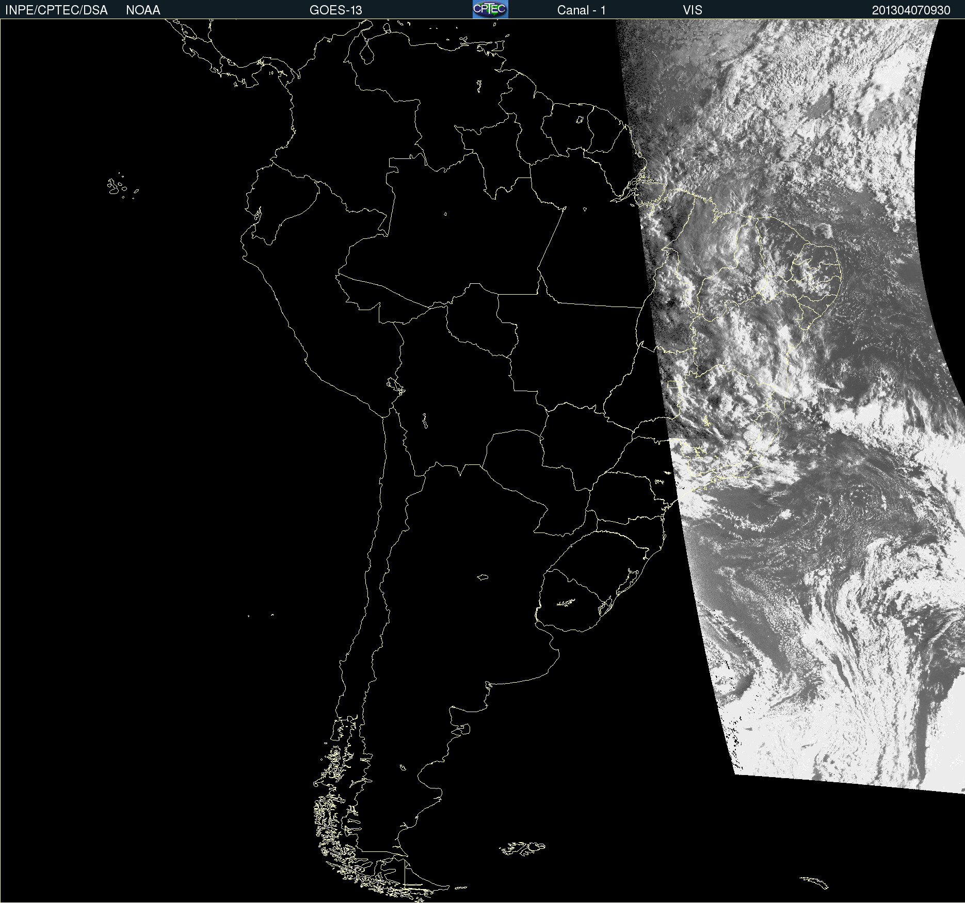Click the 201304070930 timestamp
This screenshot has width=965, height=903.
(911, 10)
